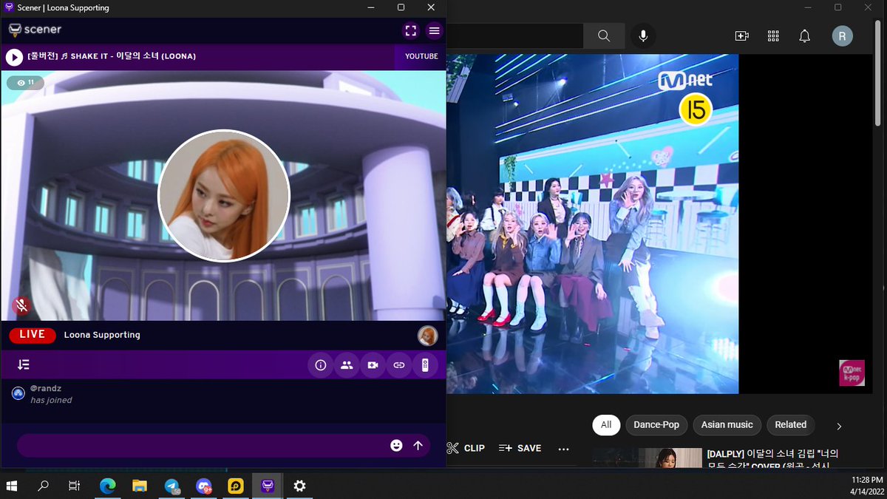
Task: Click the YouTube search magnifier button
Action: pos(604,36)
